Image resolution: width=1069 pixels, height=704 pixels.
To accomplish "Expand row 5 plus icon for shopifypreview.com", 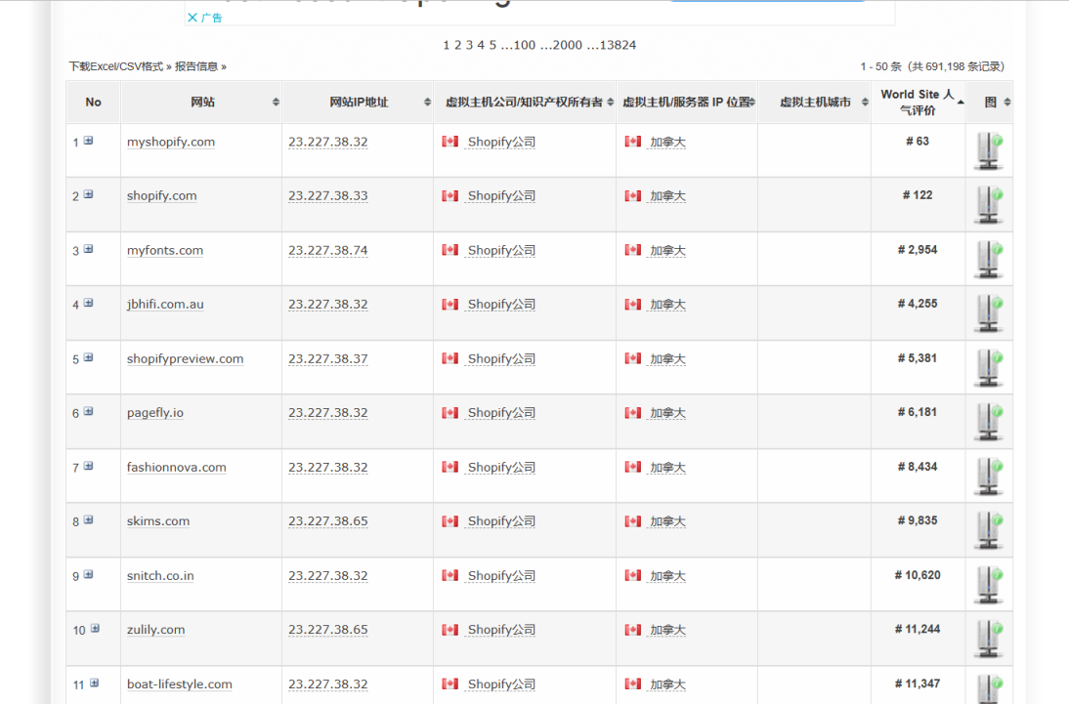I will [x=88, y=357].
